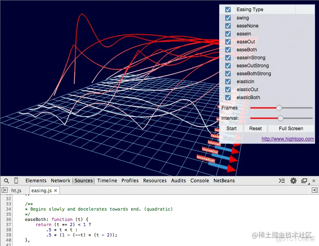
Task: Toggle the easeOutStrong checkbox
Action: point(228,66)
